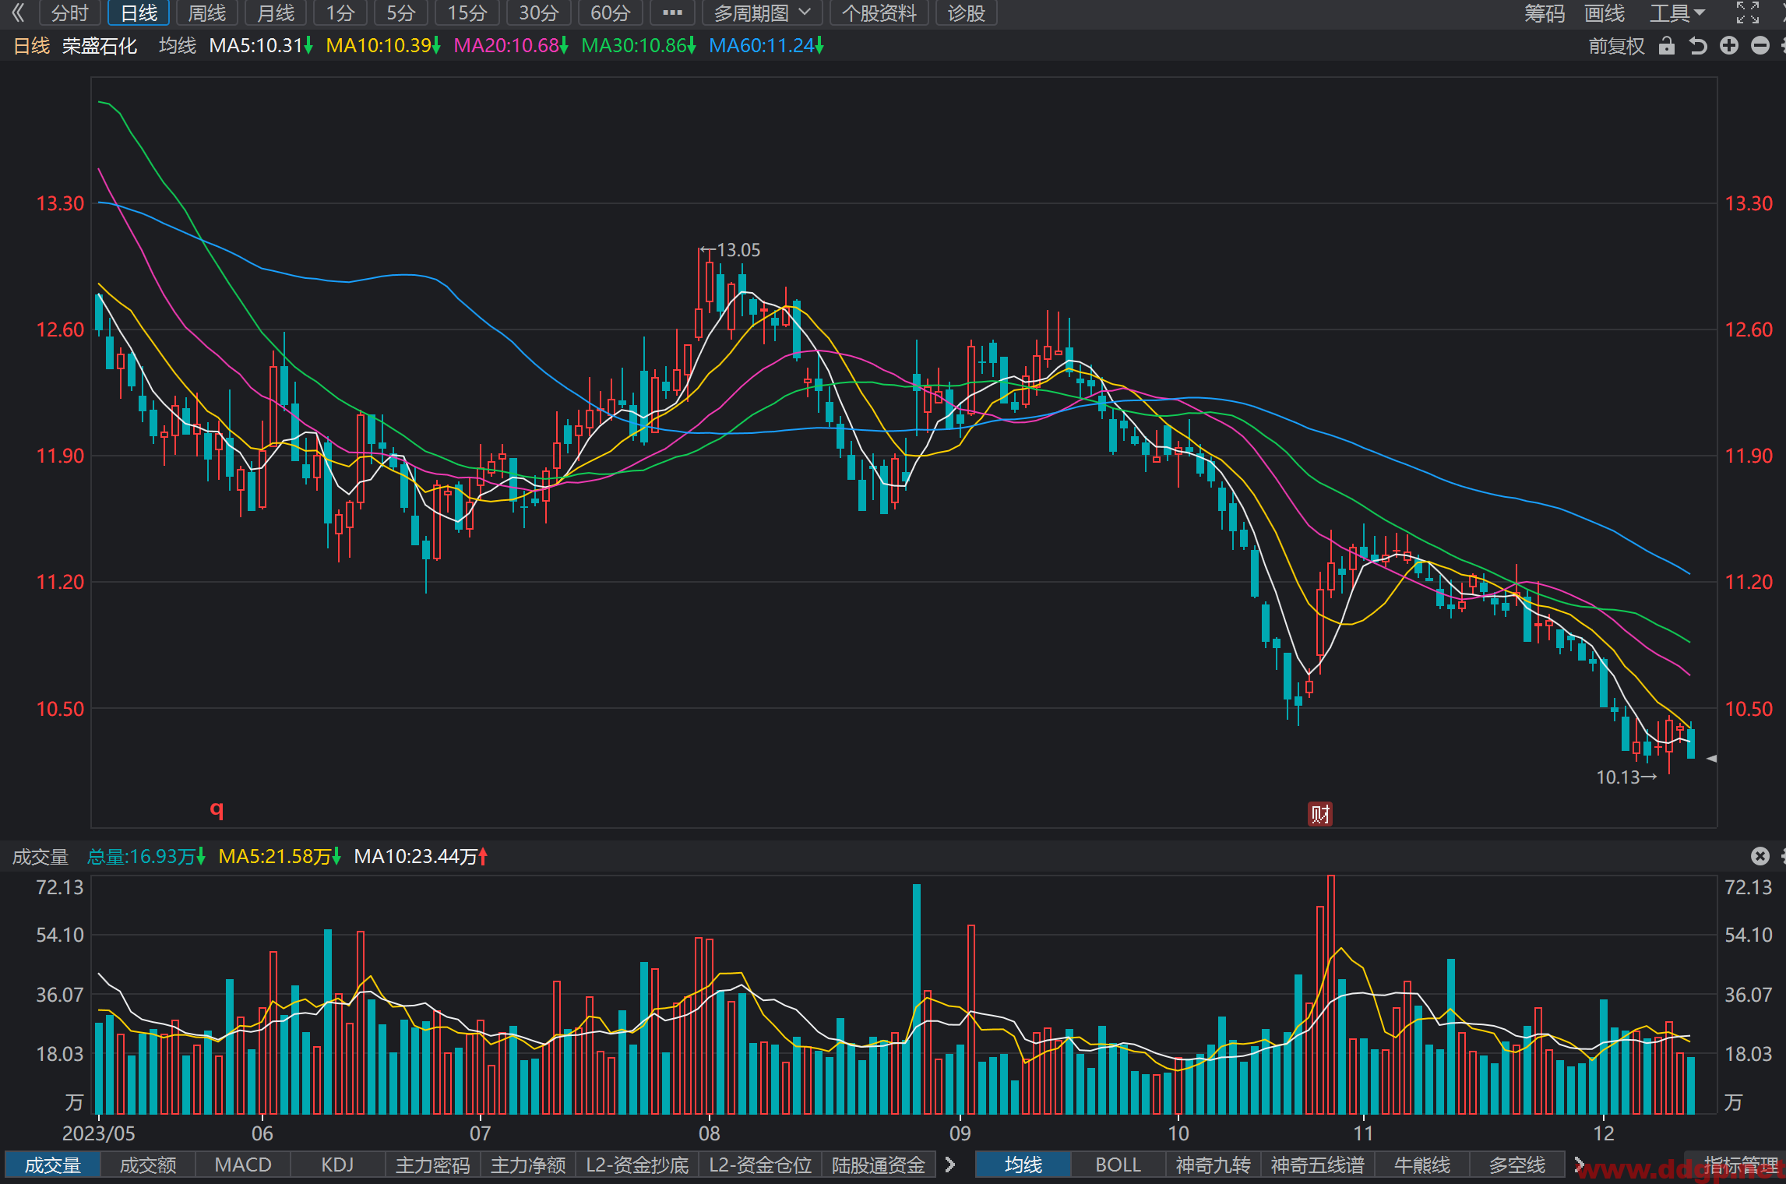
Task: Toggle the lock icon beside 前复权
Action: [1667, 46]
